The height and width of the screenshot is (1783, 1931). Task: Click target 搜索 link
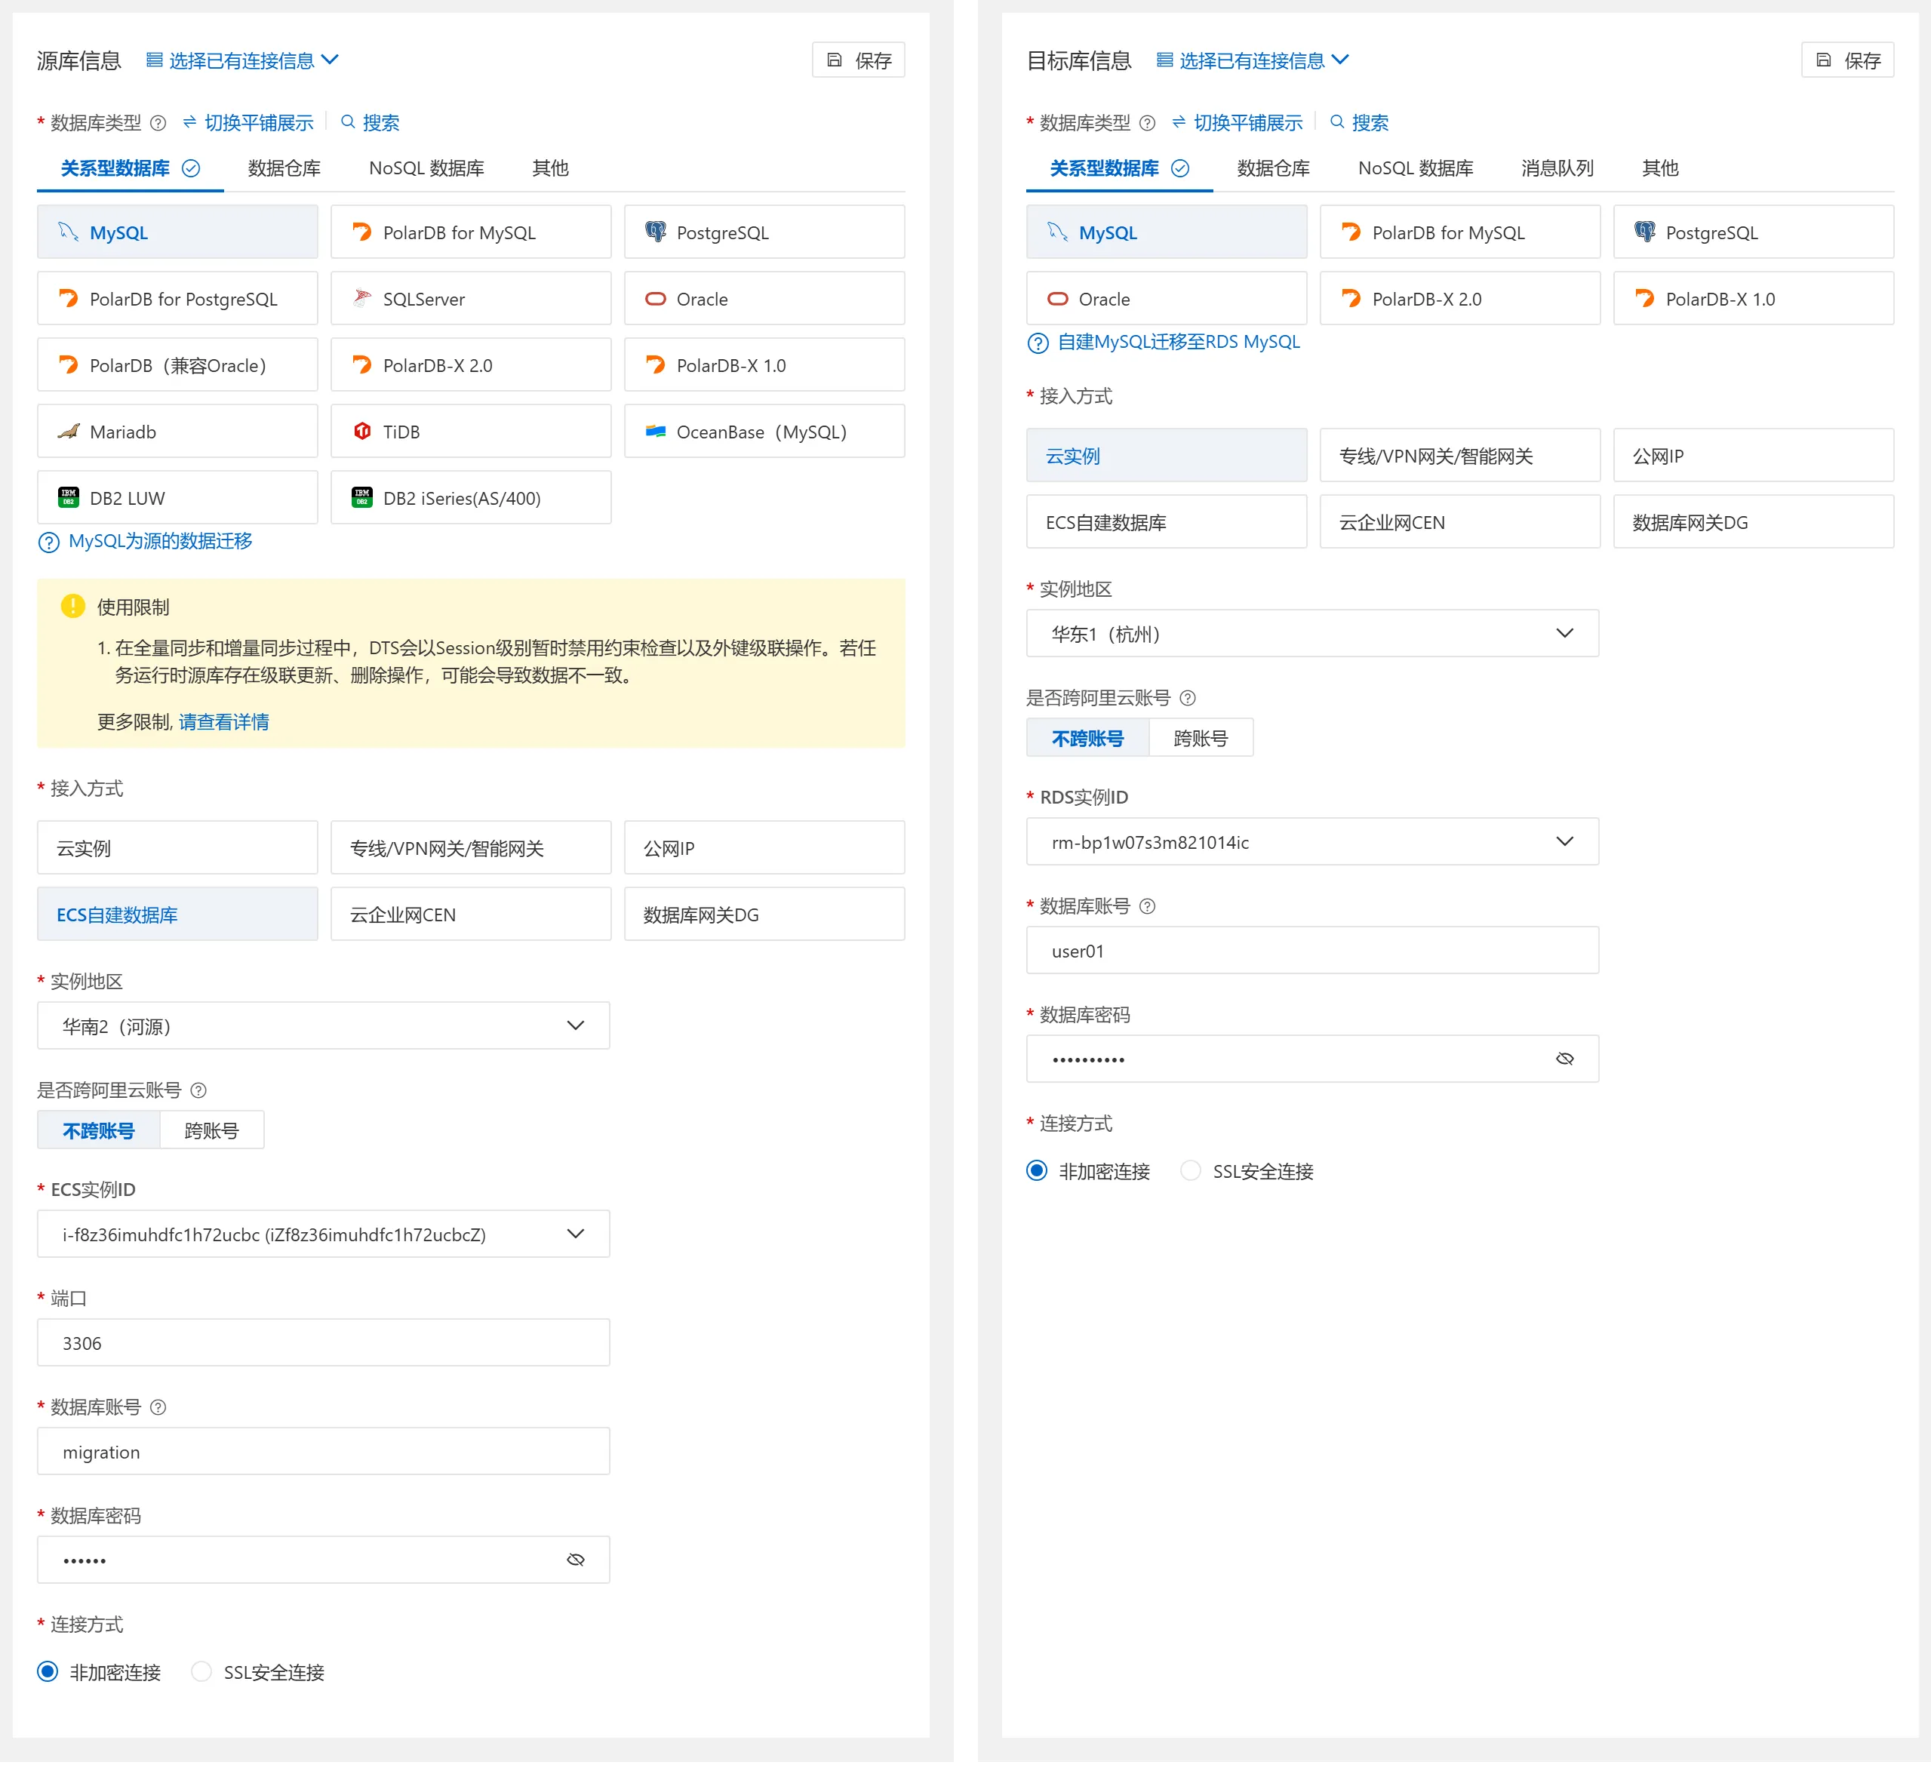point(1359,122)
